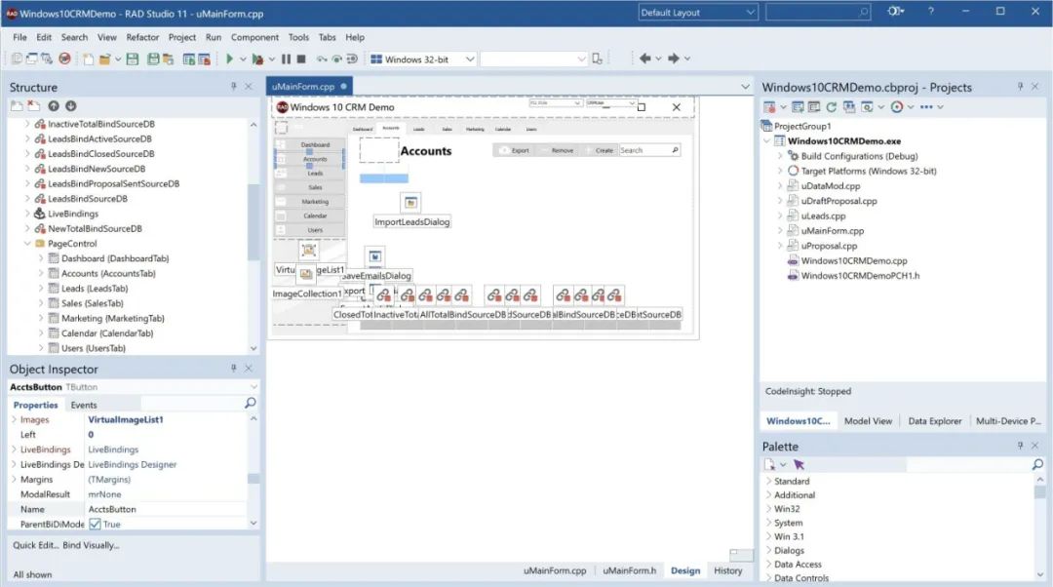This screenshot has width=1053, height=587.
Task: Click the SaveEmailsDialog component icon on the form
Action: 374,256
